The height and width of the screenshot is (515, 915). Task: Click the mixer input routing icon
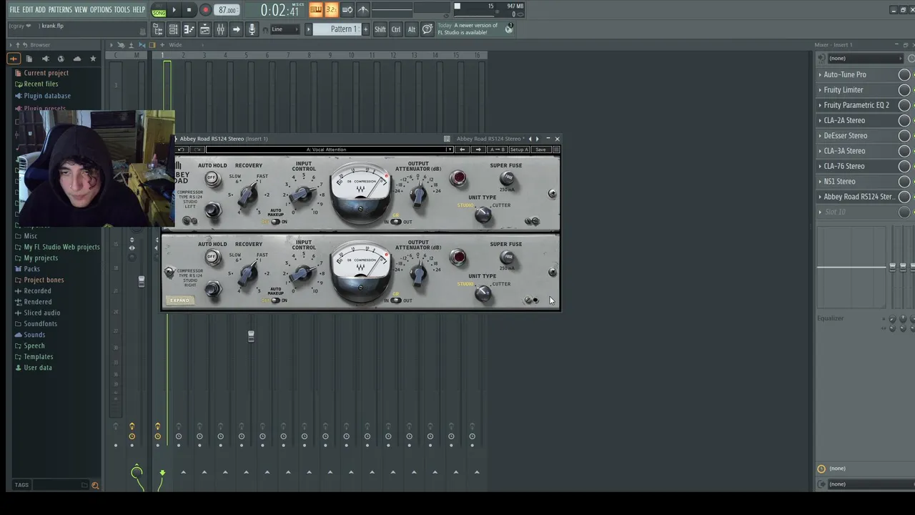(821, 59)
